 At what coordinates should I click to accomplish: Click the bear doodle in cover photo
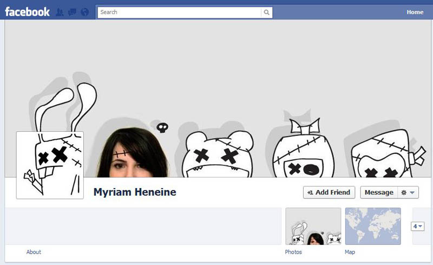pos(218,154)
